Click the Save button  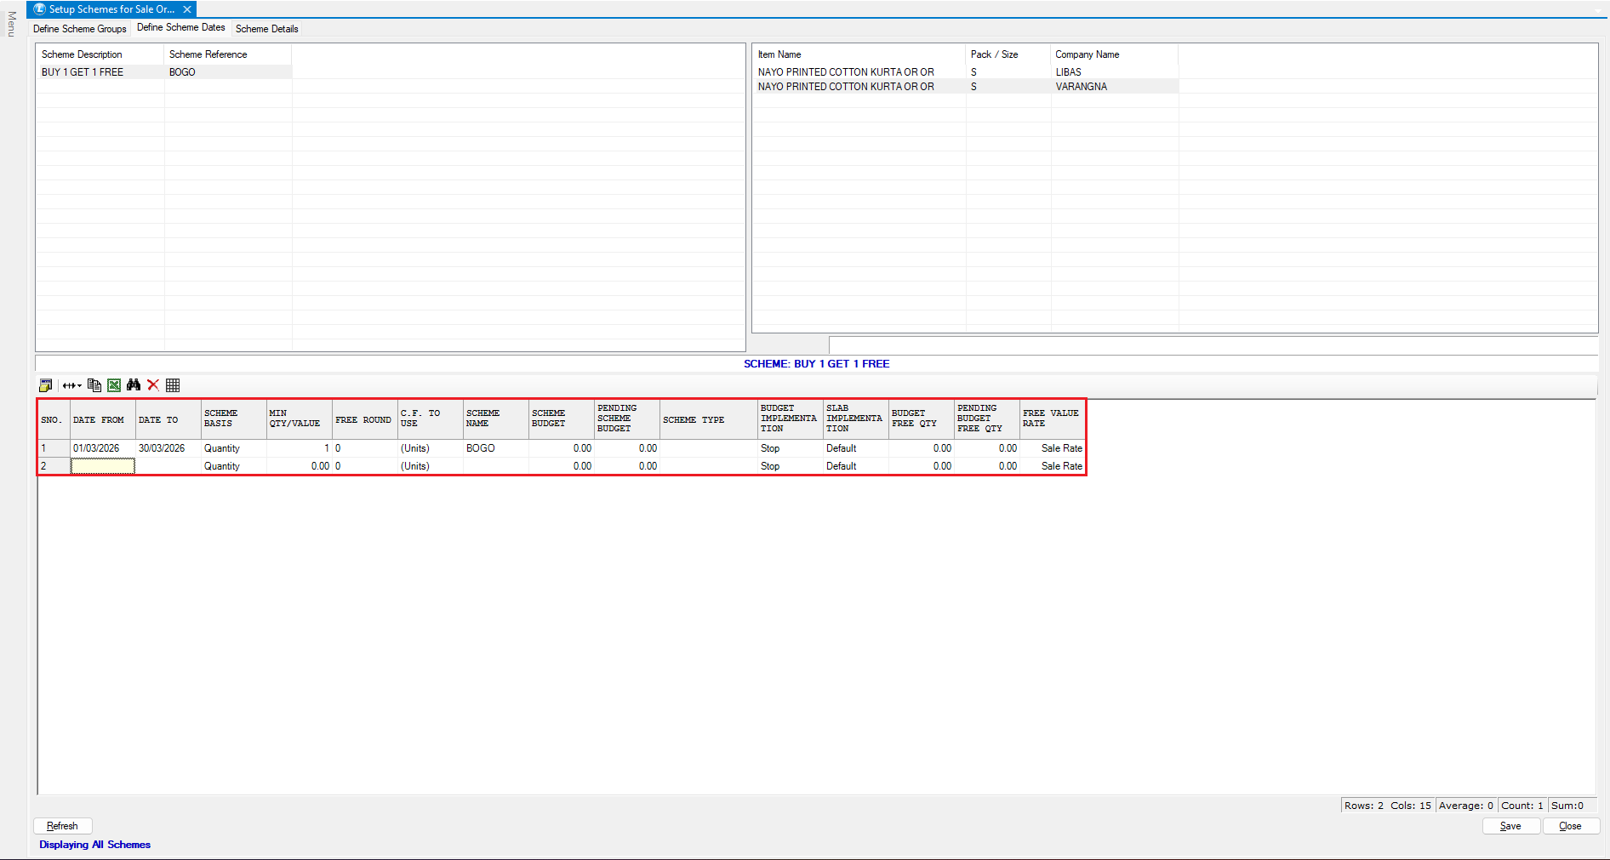point(1510,826)
